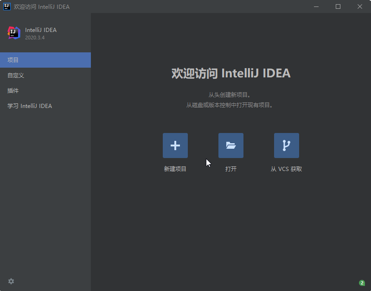
Task: Open the settings gear at bottom left
Action: [11, 281]
